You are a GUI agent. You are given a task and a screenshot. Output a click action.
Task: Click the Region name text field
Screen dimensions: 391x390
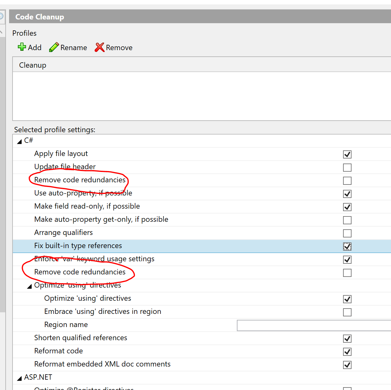click(314, 325)
